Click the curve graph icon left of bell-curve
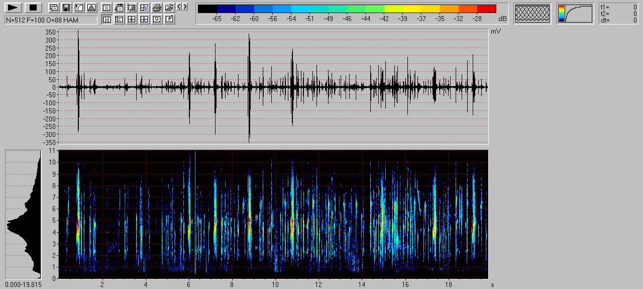 79,8
